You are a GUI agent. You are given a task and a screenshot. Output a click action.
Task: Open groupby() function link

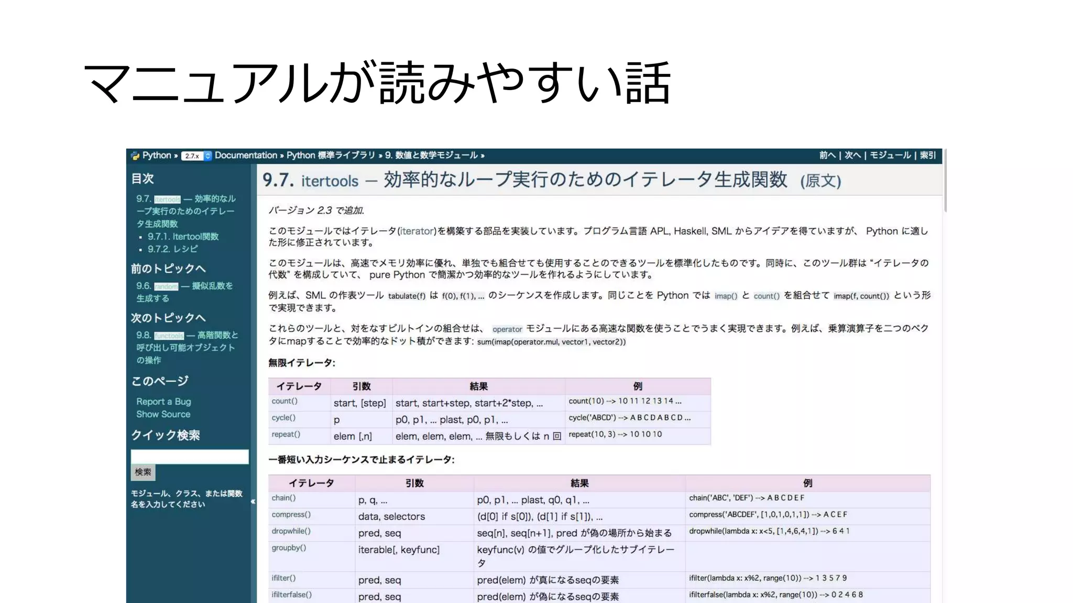(289, 548)
